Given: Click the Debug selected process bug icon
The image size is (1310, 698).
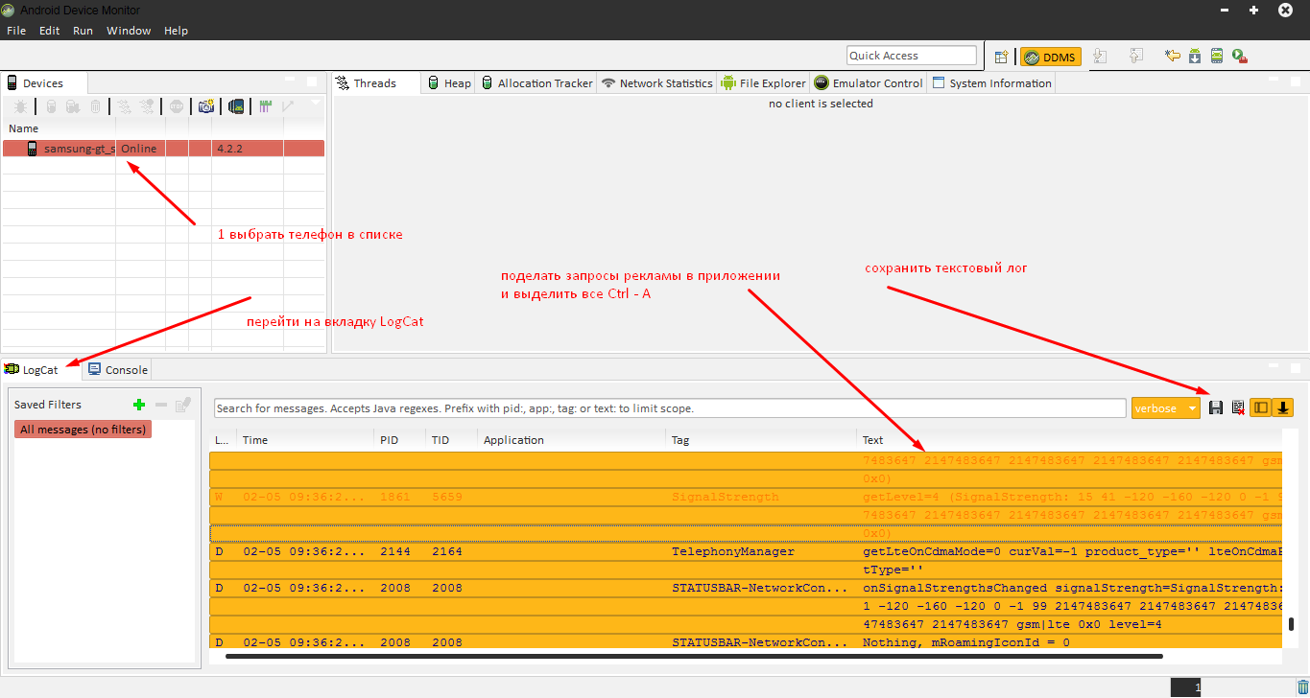Looking at the screenshot, I should [20, 106].
